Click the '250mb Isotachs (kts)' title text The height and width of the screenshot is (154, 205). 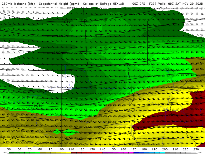pos(18,4)
